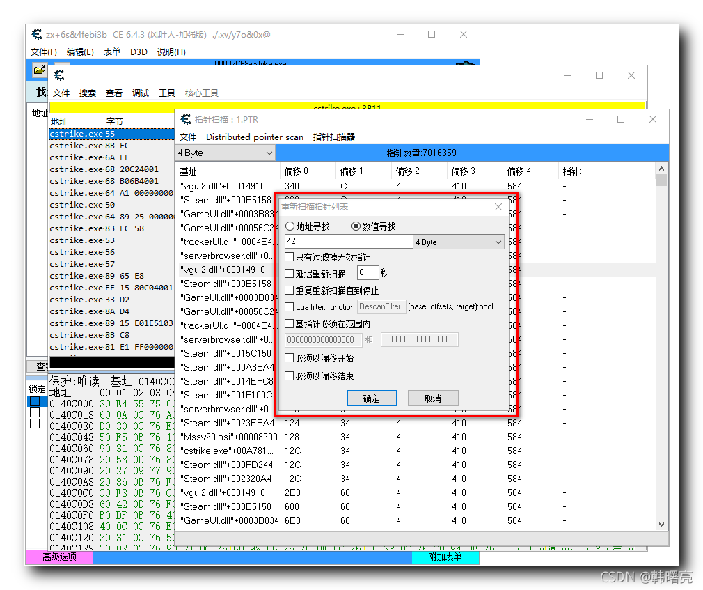
Task: Click the Cheat Engine logo in main window title bar
Action: click(37, 35)
